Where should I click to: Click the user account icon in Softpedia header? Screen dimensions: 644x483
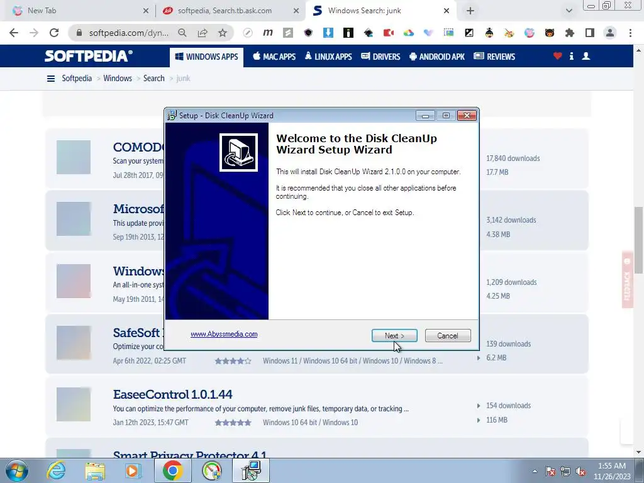point(586,56)
